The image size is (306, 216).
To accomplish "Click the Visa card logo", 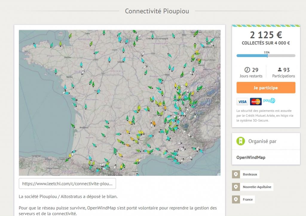I will pyautogui.click(x=242, y=102).
